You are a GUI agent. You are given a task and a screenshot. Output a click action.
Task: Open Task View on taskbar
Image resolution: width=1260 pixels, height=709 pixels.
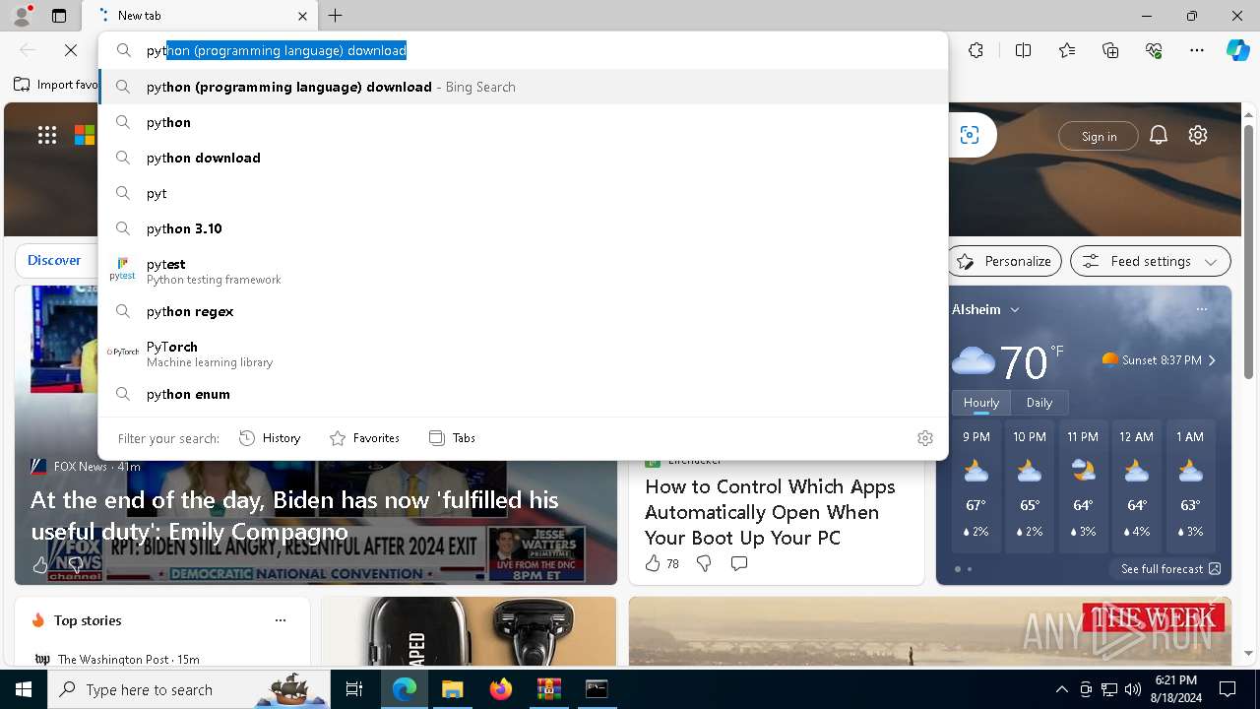[354, 689]
